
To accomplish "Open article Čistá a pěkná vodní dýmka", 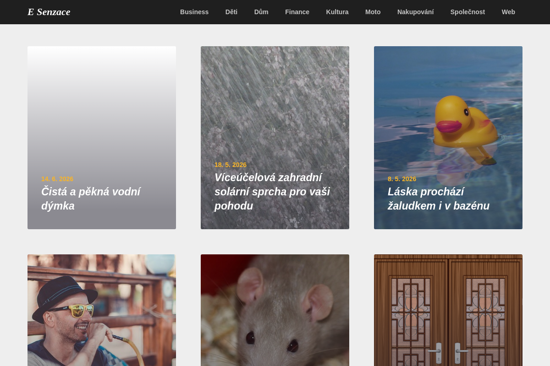I will click(x=91, y=199).
